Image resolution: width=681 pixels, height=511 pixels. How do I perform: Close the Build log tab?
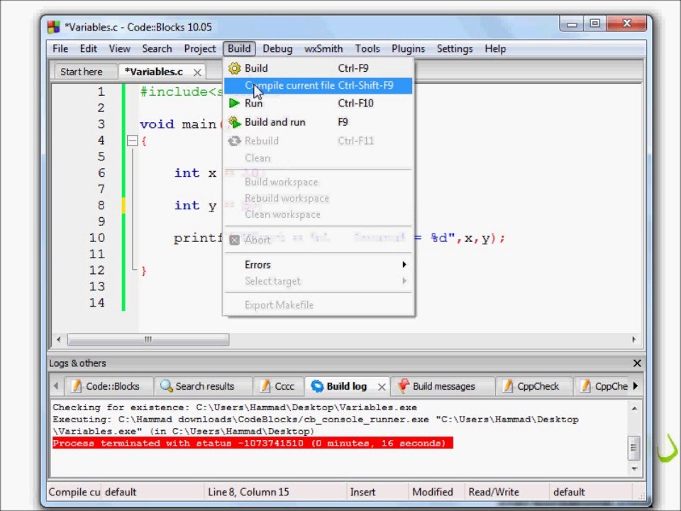382,387
